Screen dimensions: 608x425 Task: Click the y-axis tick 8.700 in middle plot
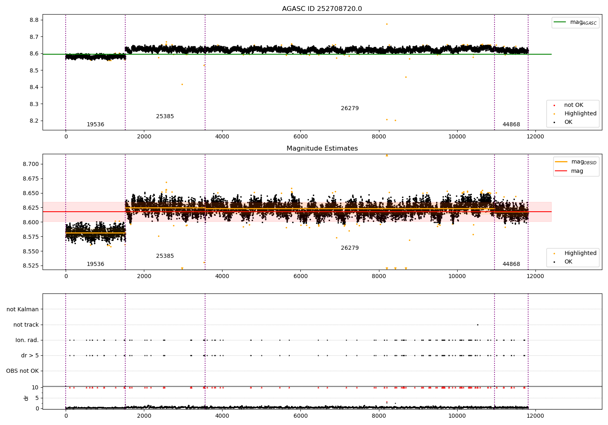31,164
